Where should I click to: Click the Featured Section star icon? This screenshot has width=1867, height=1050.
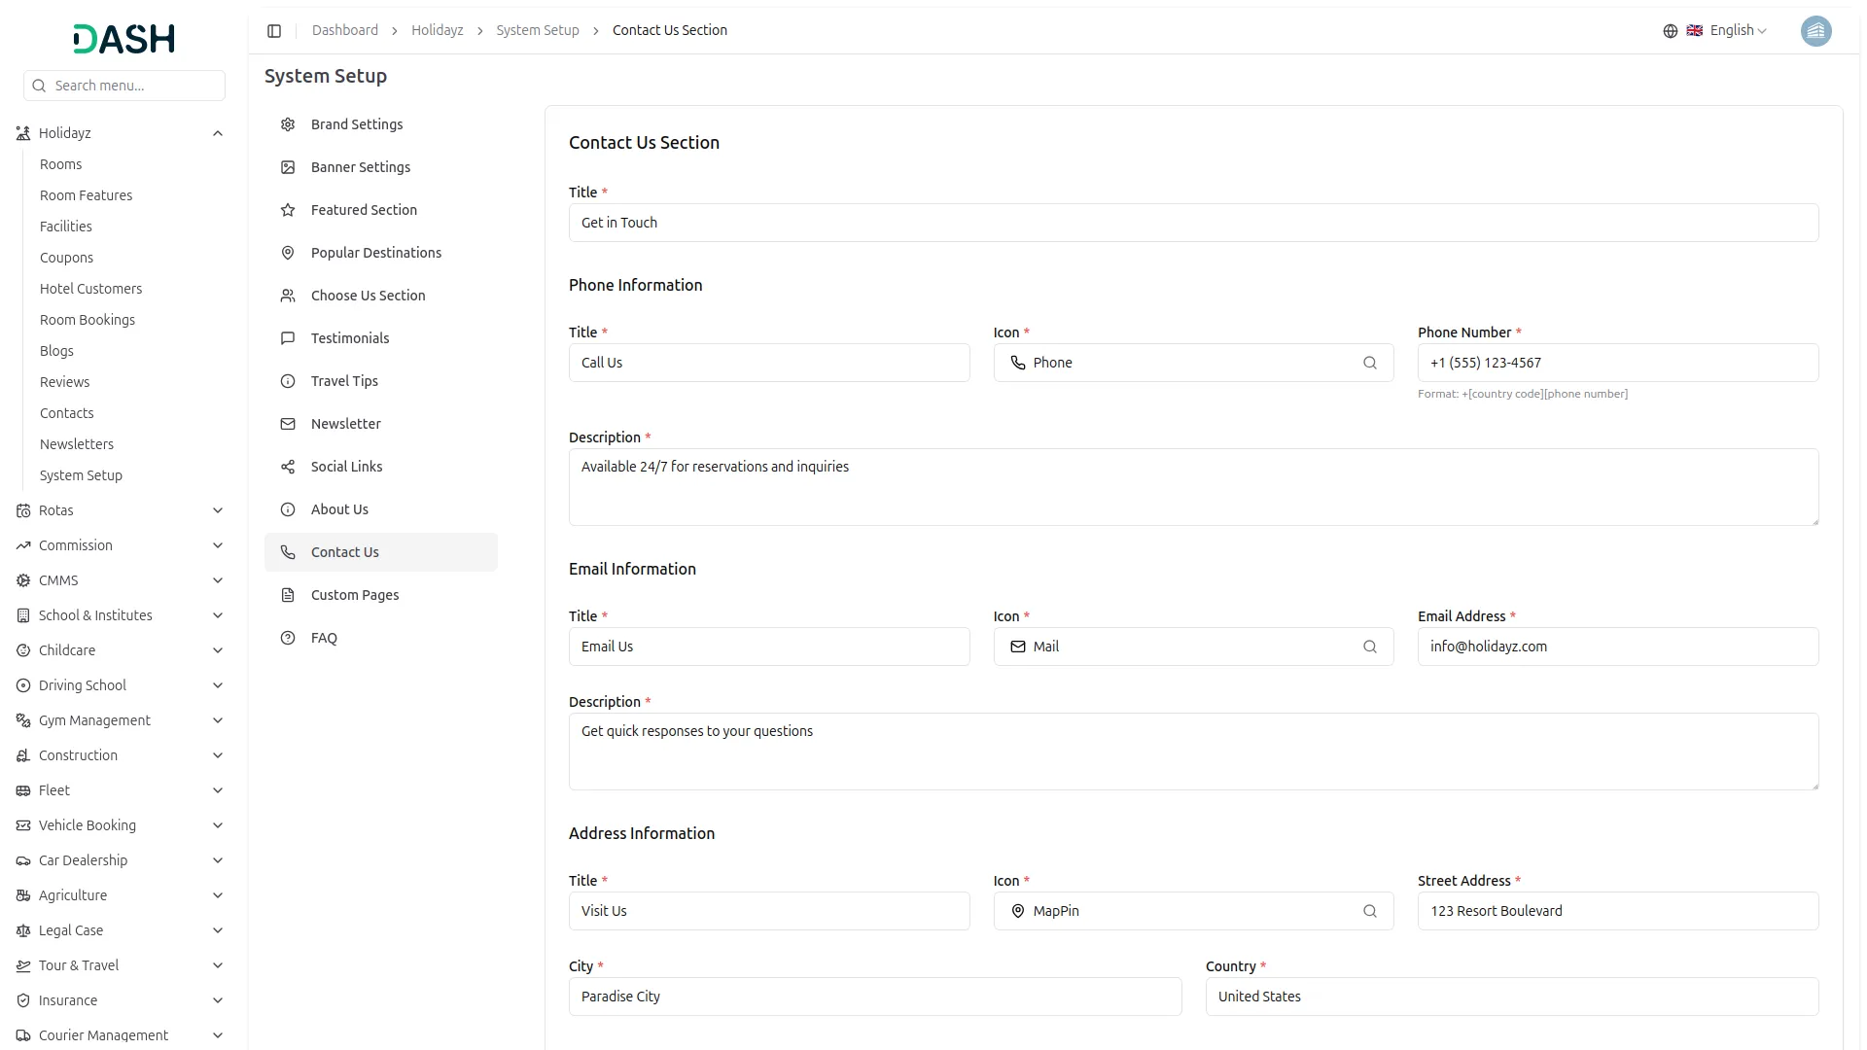pyautogui.click(x=288, y=210)
